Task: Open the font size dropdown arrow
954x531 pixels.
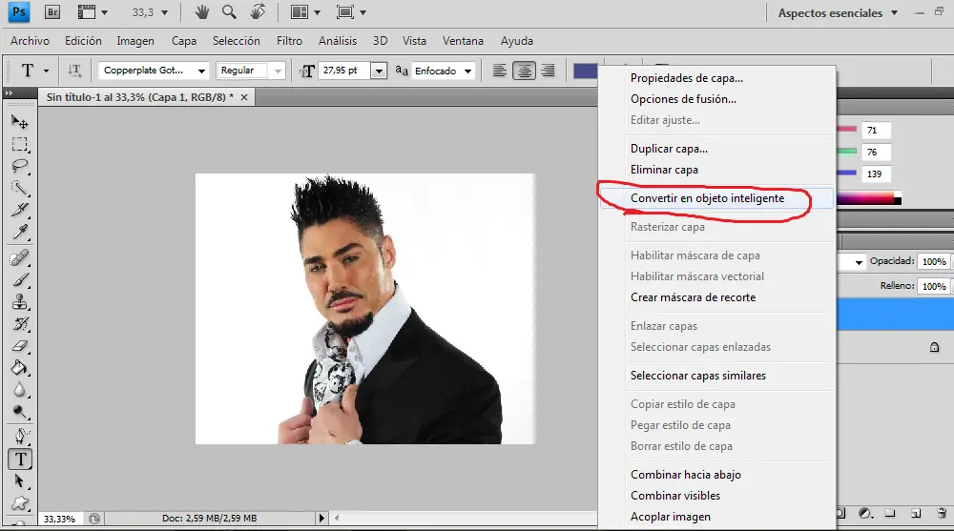Action: [379, 71]
